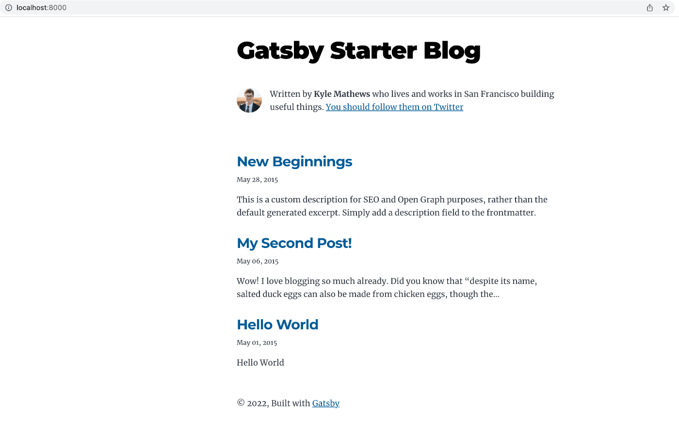Screen dimensions: 679x433
Task: Share the page using the share icon
Action: (x=649, y=8)
